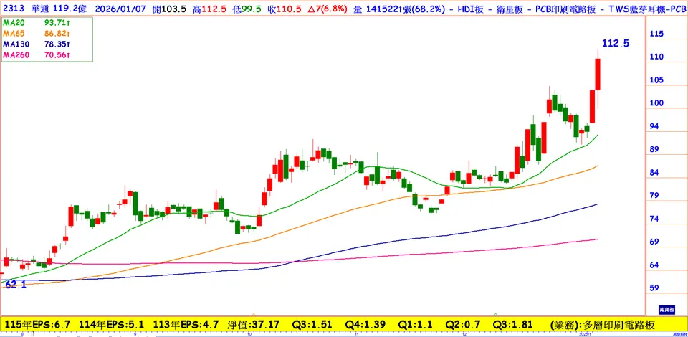Click the MA20 value 93.71
Image resolution: width=688 pixels, height=337 pixels.
(58, 23)
